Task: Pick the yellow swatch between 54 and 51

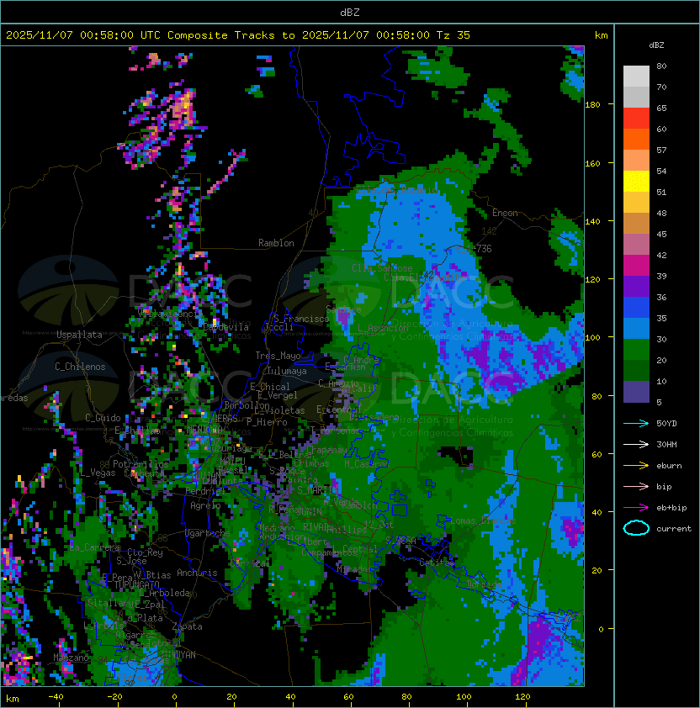Action: (x=636, y=181)
